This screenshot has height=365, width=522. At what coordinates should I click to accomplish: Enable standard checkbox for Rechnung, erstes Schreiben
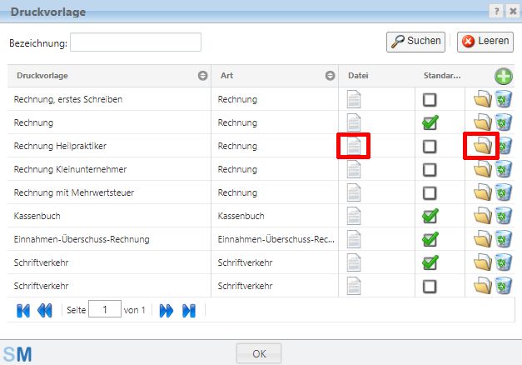click(x=430, y=99)
